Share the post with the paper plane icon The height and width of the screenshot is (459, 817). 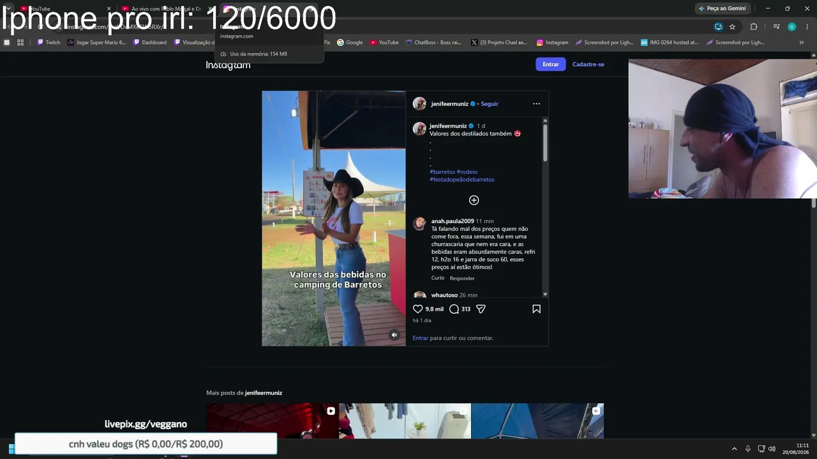[481, 309]
